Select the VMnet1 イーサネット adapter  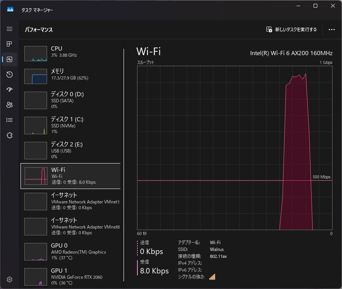click(71, 201)
